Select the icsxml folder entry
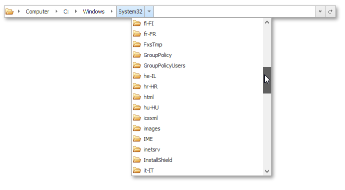This screenshot has height=190, width=345. coord(197,118)
